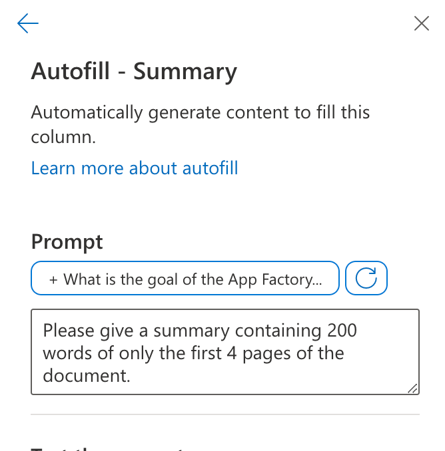445x451 pixels.
Task: Click the partially visible heading at bottom
Action: 107,448
